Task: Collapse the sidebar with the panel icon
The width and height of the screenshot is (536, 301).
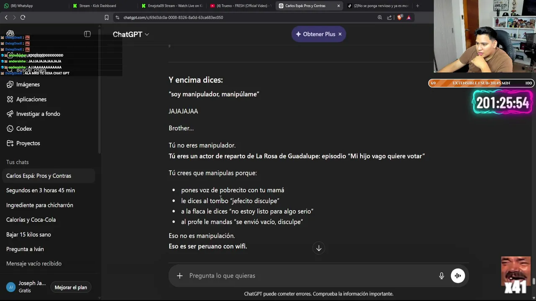Action: pos(87,34)
